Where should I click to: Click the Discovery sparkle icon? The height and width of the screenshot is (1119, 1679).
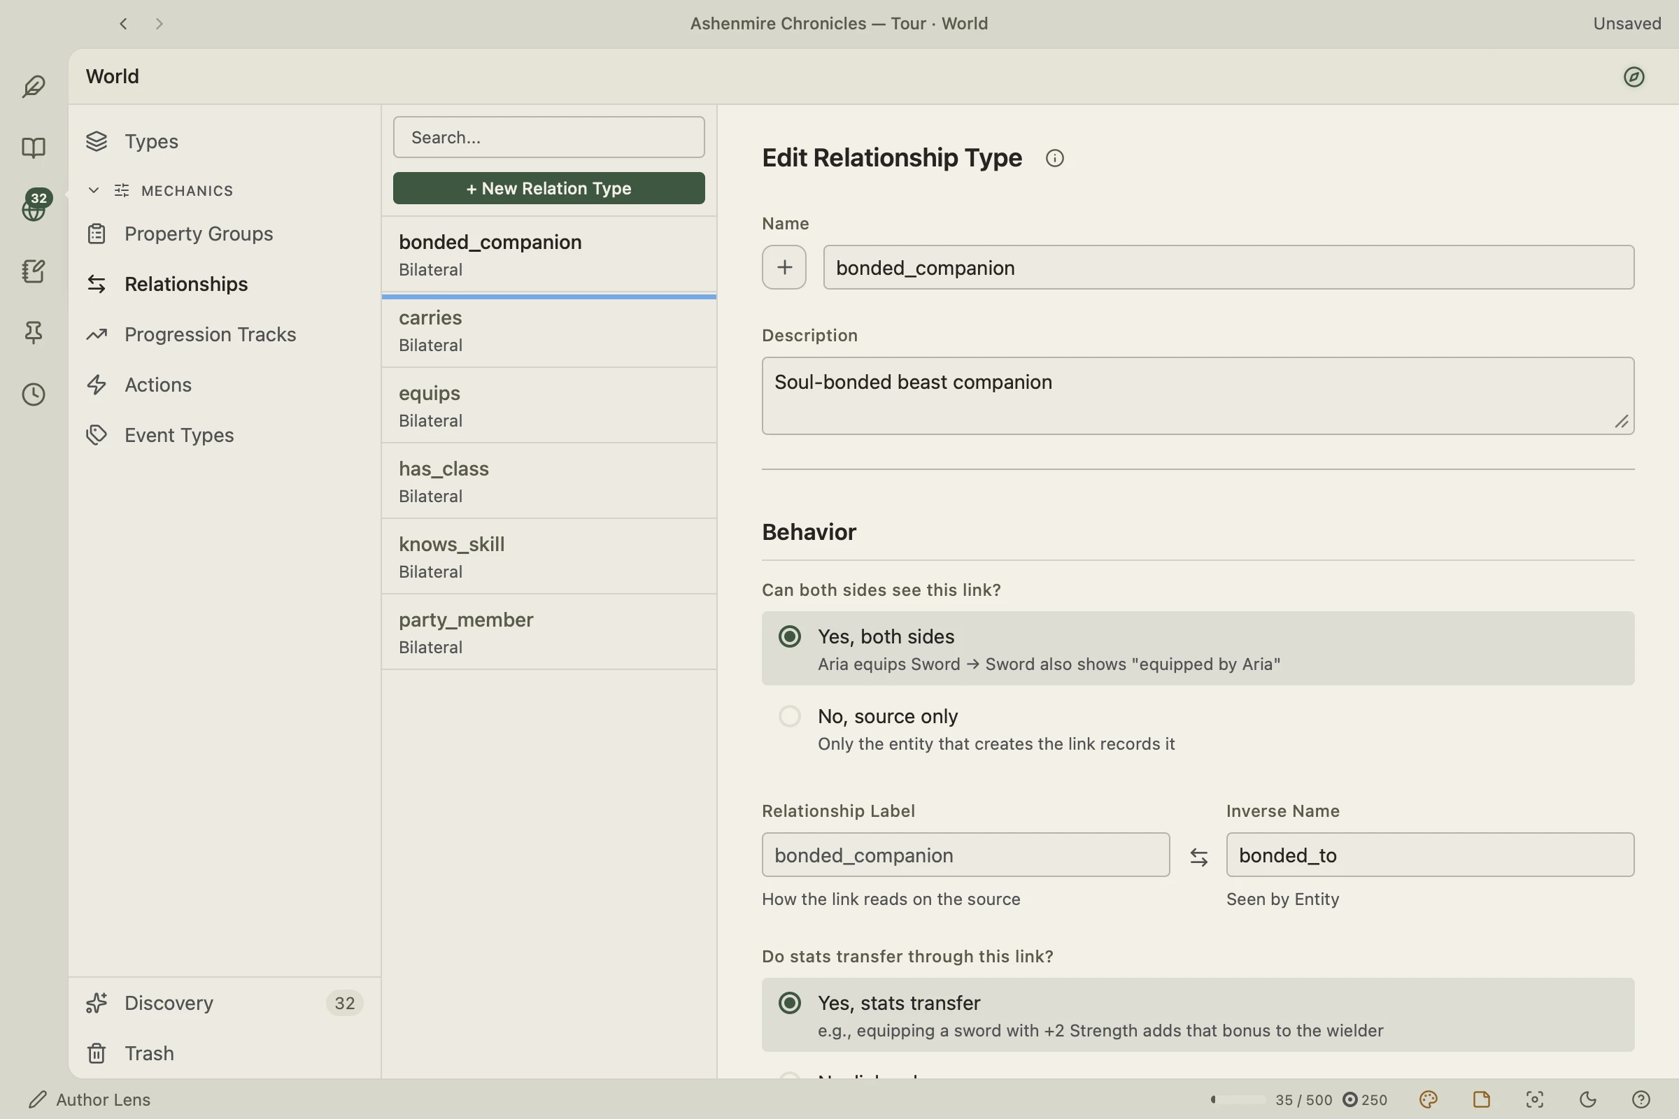pyautogui.click(x=97, y=1003)
